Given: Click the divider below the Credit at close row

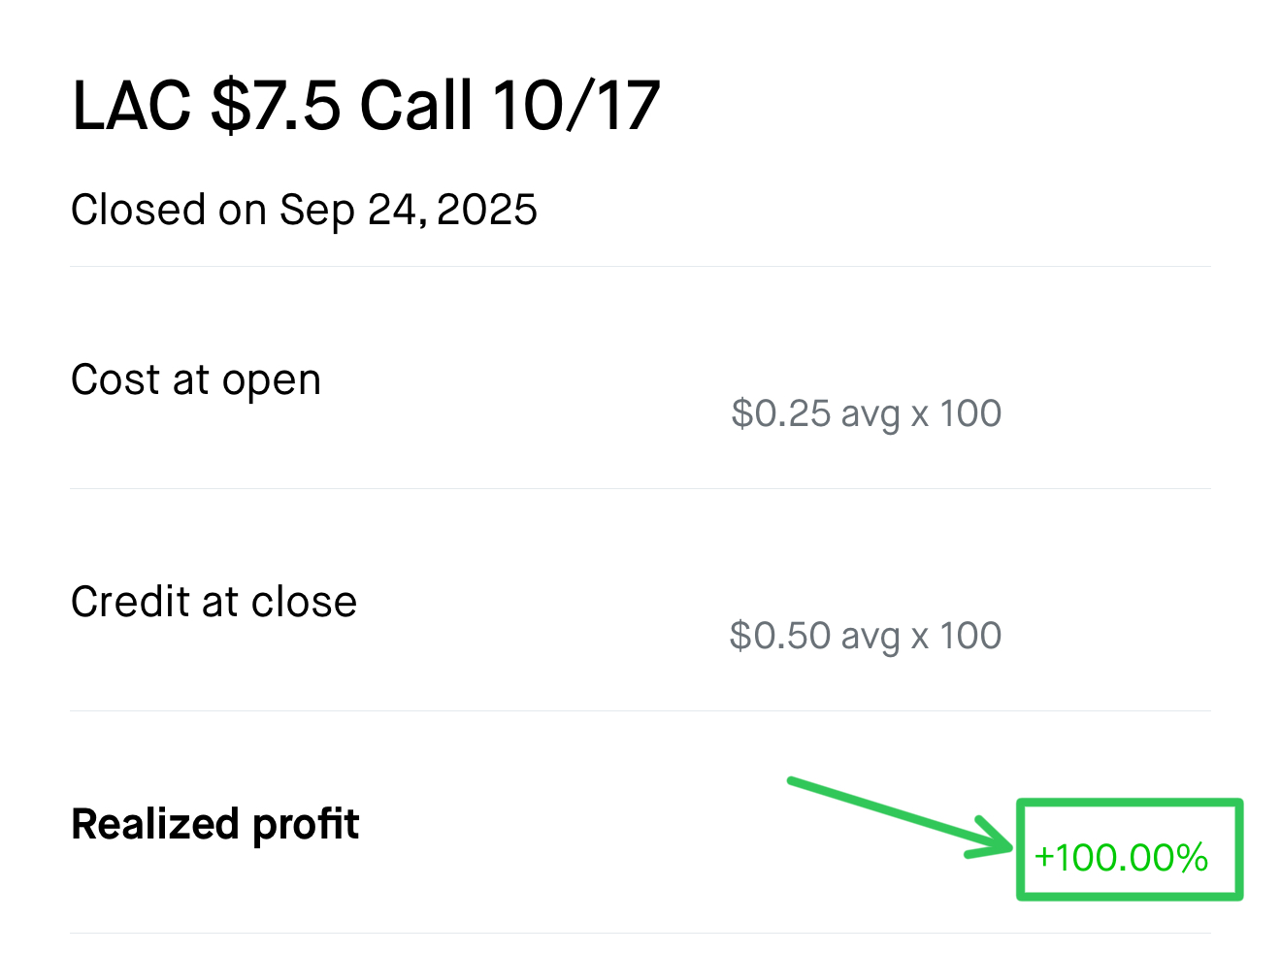Looking at the screenshot, I should point(640,710).
